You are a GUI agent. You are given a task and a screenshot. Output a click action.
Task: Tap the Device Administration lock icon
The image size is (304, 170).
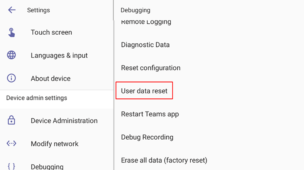coord(11,120)
